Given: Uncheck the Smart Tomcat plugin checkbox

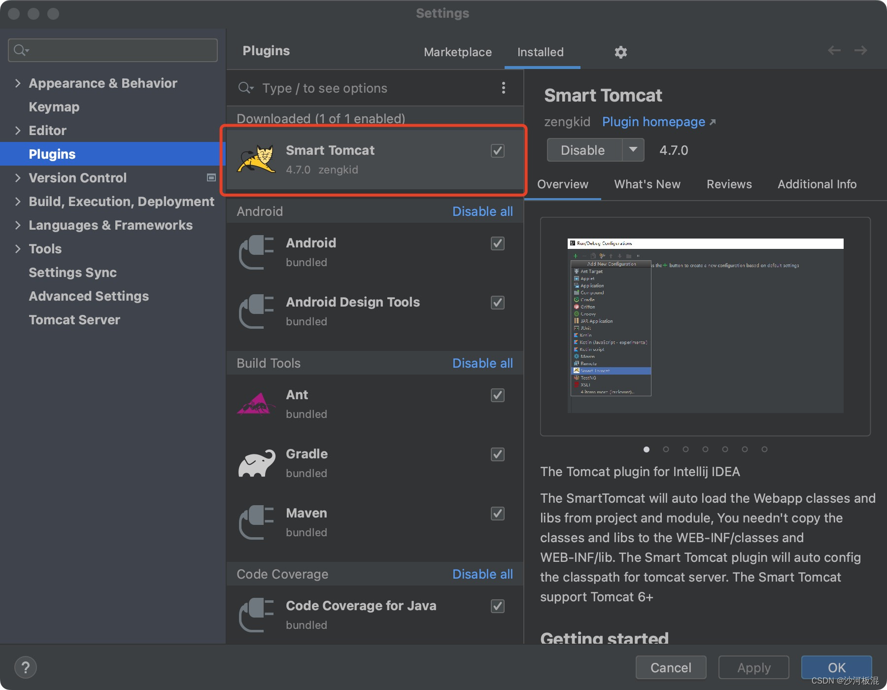Looking at the screenshot, I should 498,150.
